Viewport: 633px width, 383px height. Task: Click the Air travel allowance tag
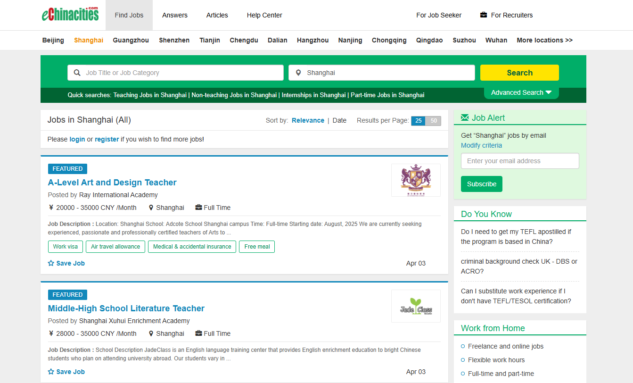click(x=115, y=247)
